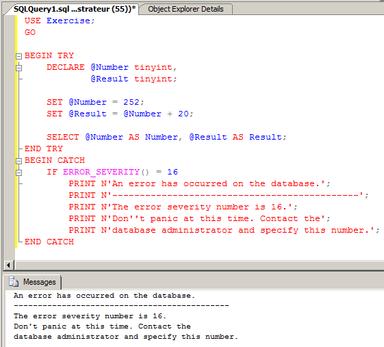The image size is (384, 347).
Task: Click '@Result tinyint;' declaration text
Action: click(133, 79)
